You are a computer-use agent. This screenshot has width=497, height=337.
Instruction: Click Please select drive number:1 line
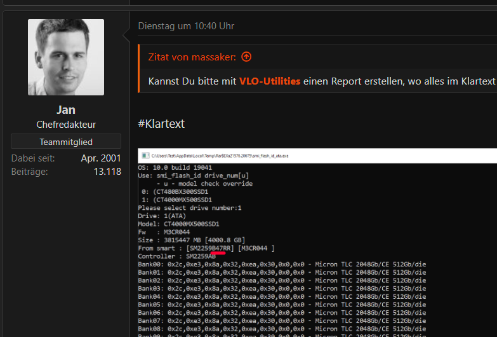tap(190, 208)
